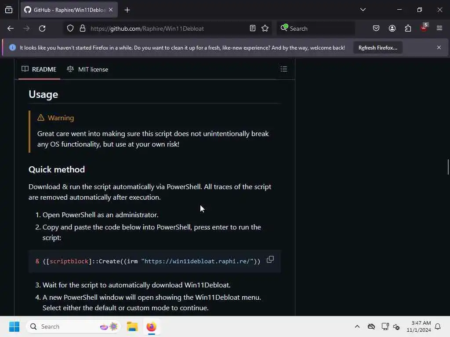Click step 3 about downloading Win11Debloat
Viewport: 450px width, 337px height.
point(137,285)
